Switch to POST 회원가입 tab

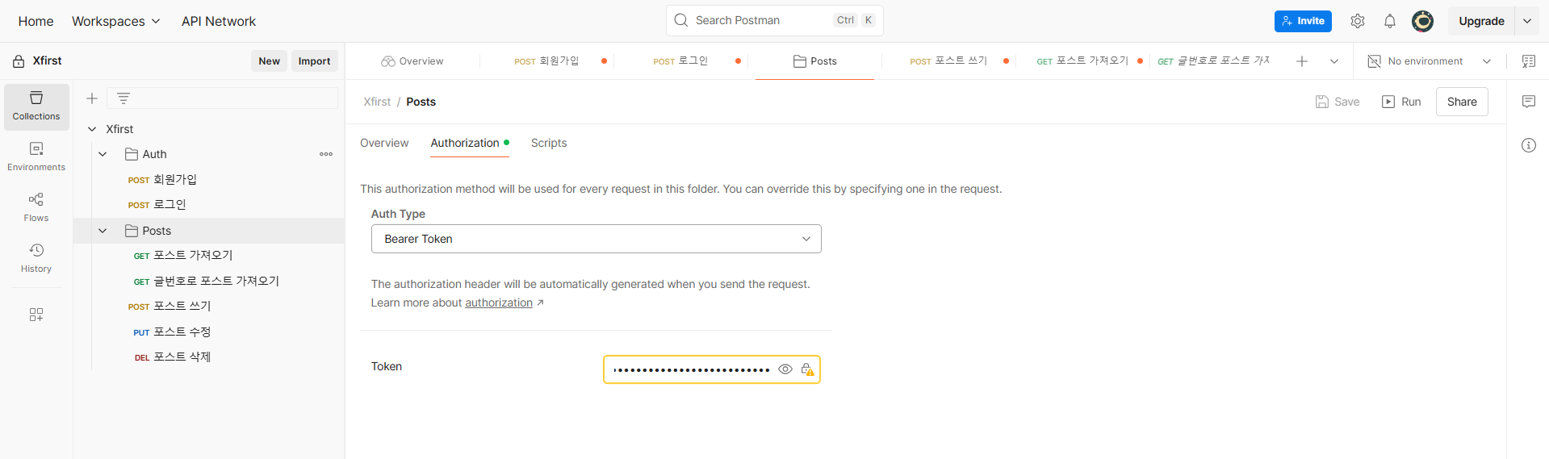click(546, 61)
